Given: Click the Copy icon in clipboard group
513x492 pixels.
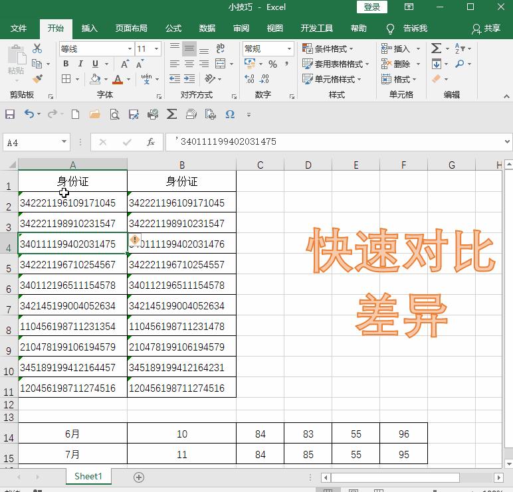Looking at the screenshot, I should click(x=37, y=64).
